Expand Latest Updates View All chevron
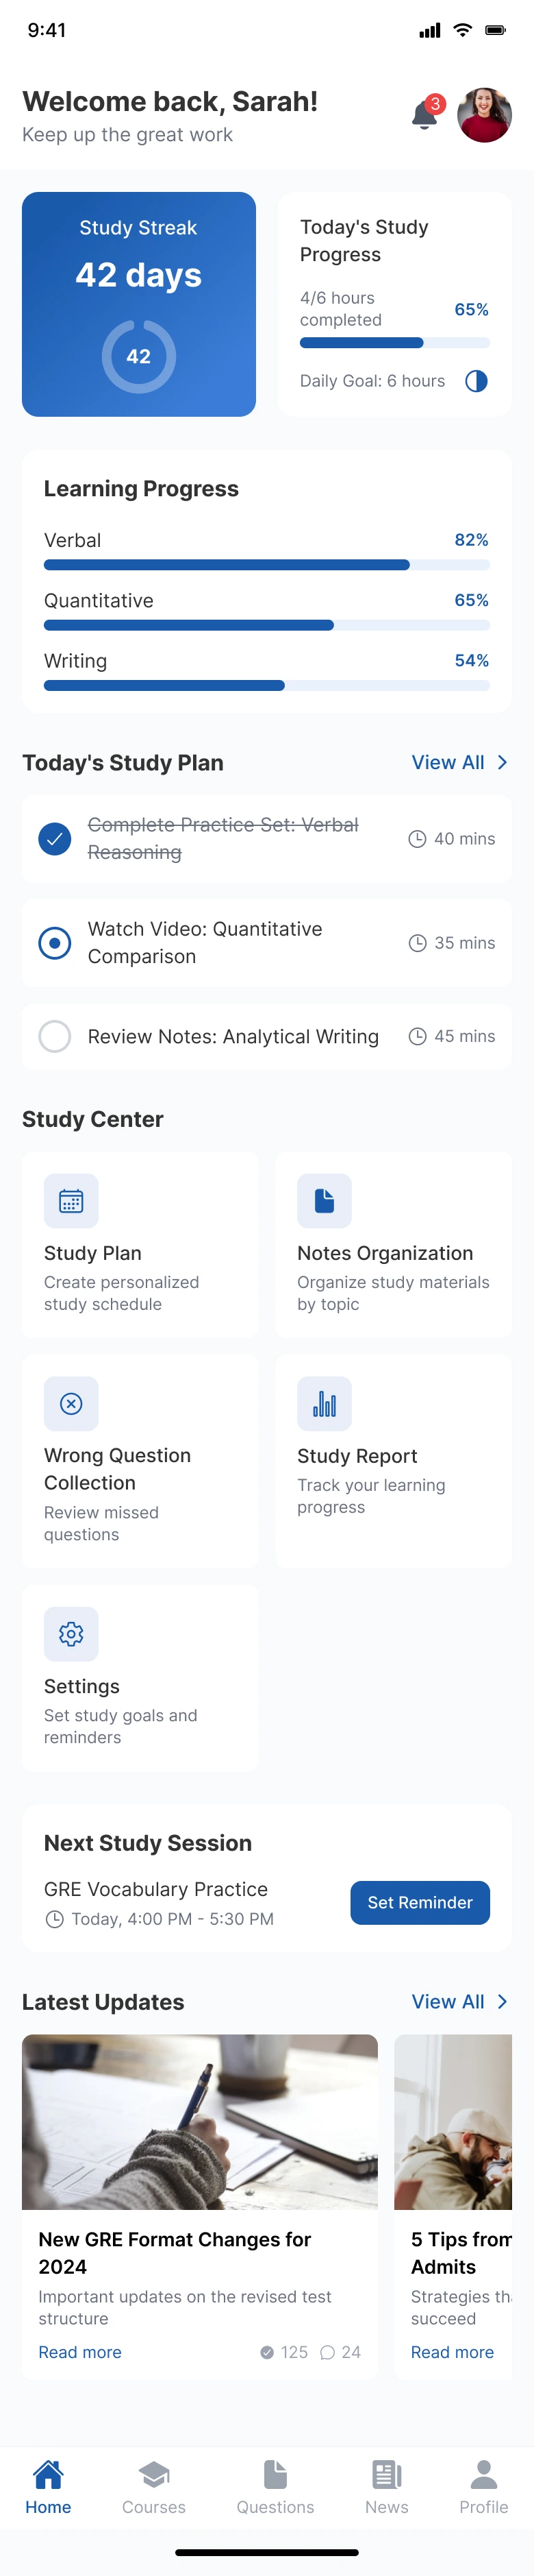The image size is (534, 2576). point(502,2001)
